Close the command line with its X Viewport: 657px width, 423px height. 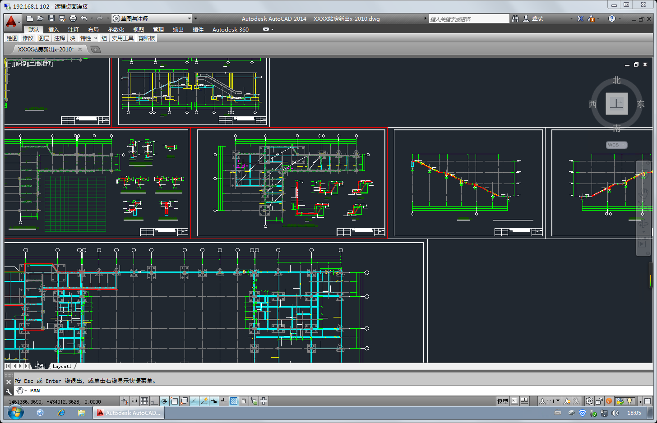pos(9,382)
